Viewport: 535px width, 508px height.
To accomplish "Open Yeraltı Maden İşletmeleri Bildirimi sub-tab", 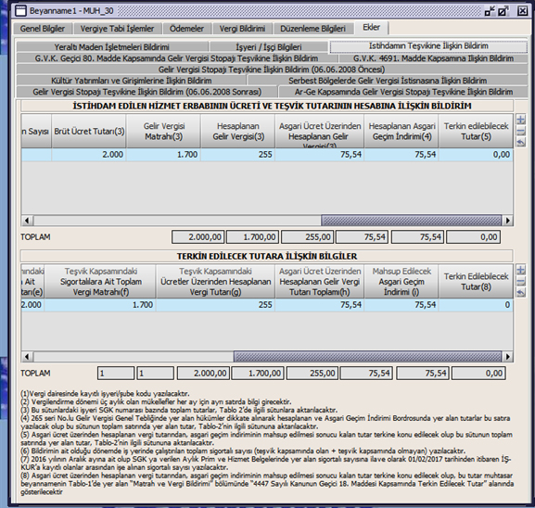I will (x=112, y=47).
